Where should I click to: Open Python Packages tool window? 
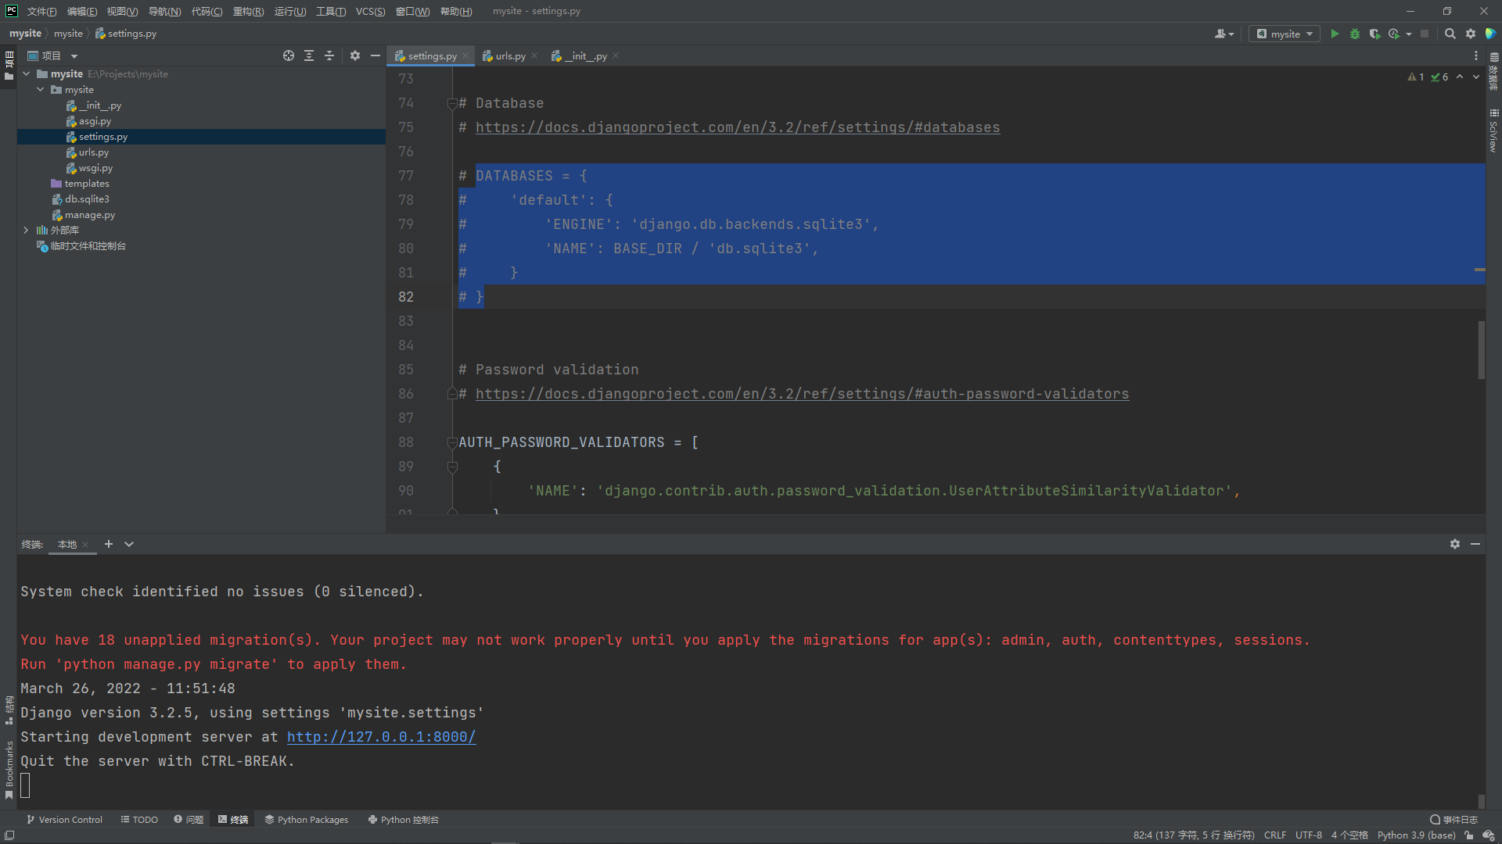(x=307, y=820)
